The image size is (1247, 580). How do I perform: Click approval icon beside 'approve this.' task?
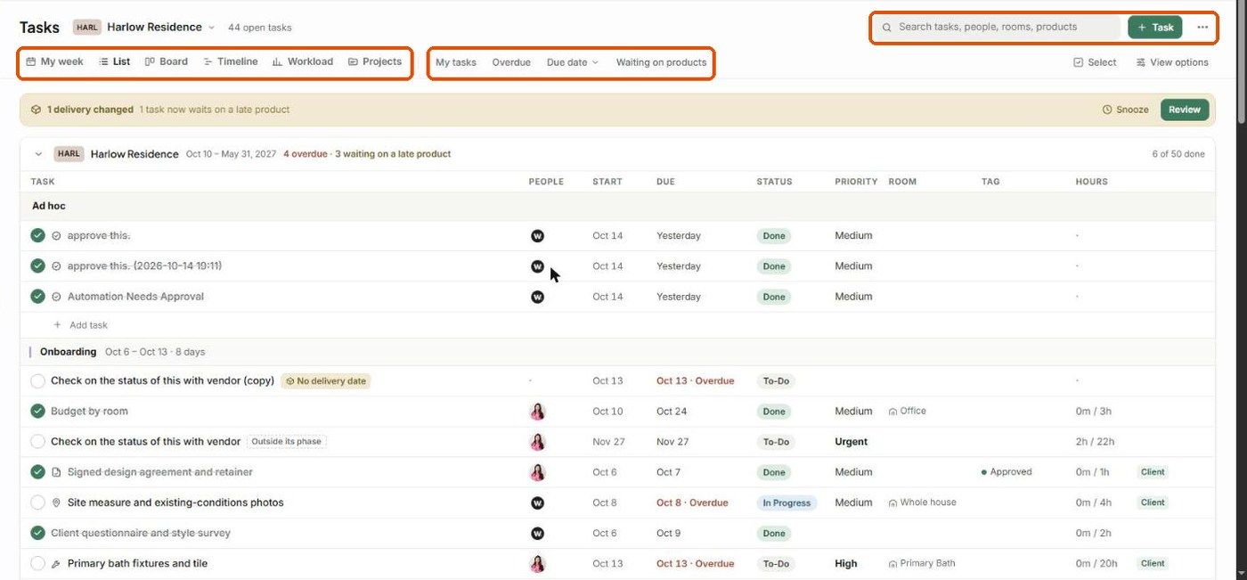click(x=56, y=236)
